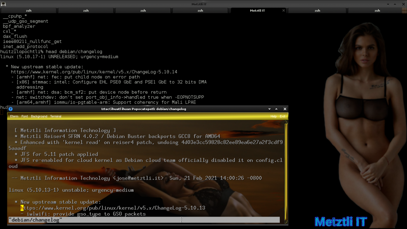The height and width of the screenshot is (229, 407).
Task: Click 'Metztli IT' title of the main window
Action: [199, 4]
